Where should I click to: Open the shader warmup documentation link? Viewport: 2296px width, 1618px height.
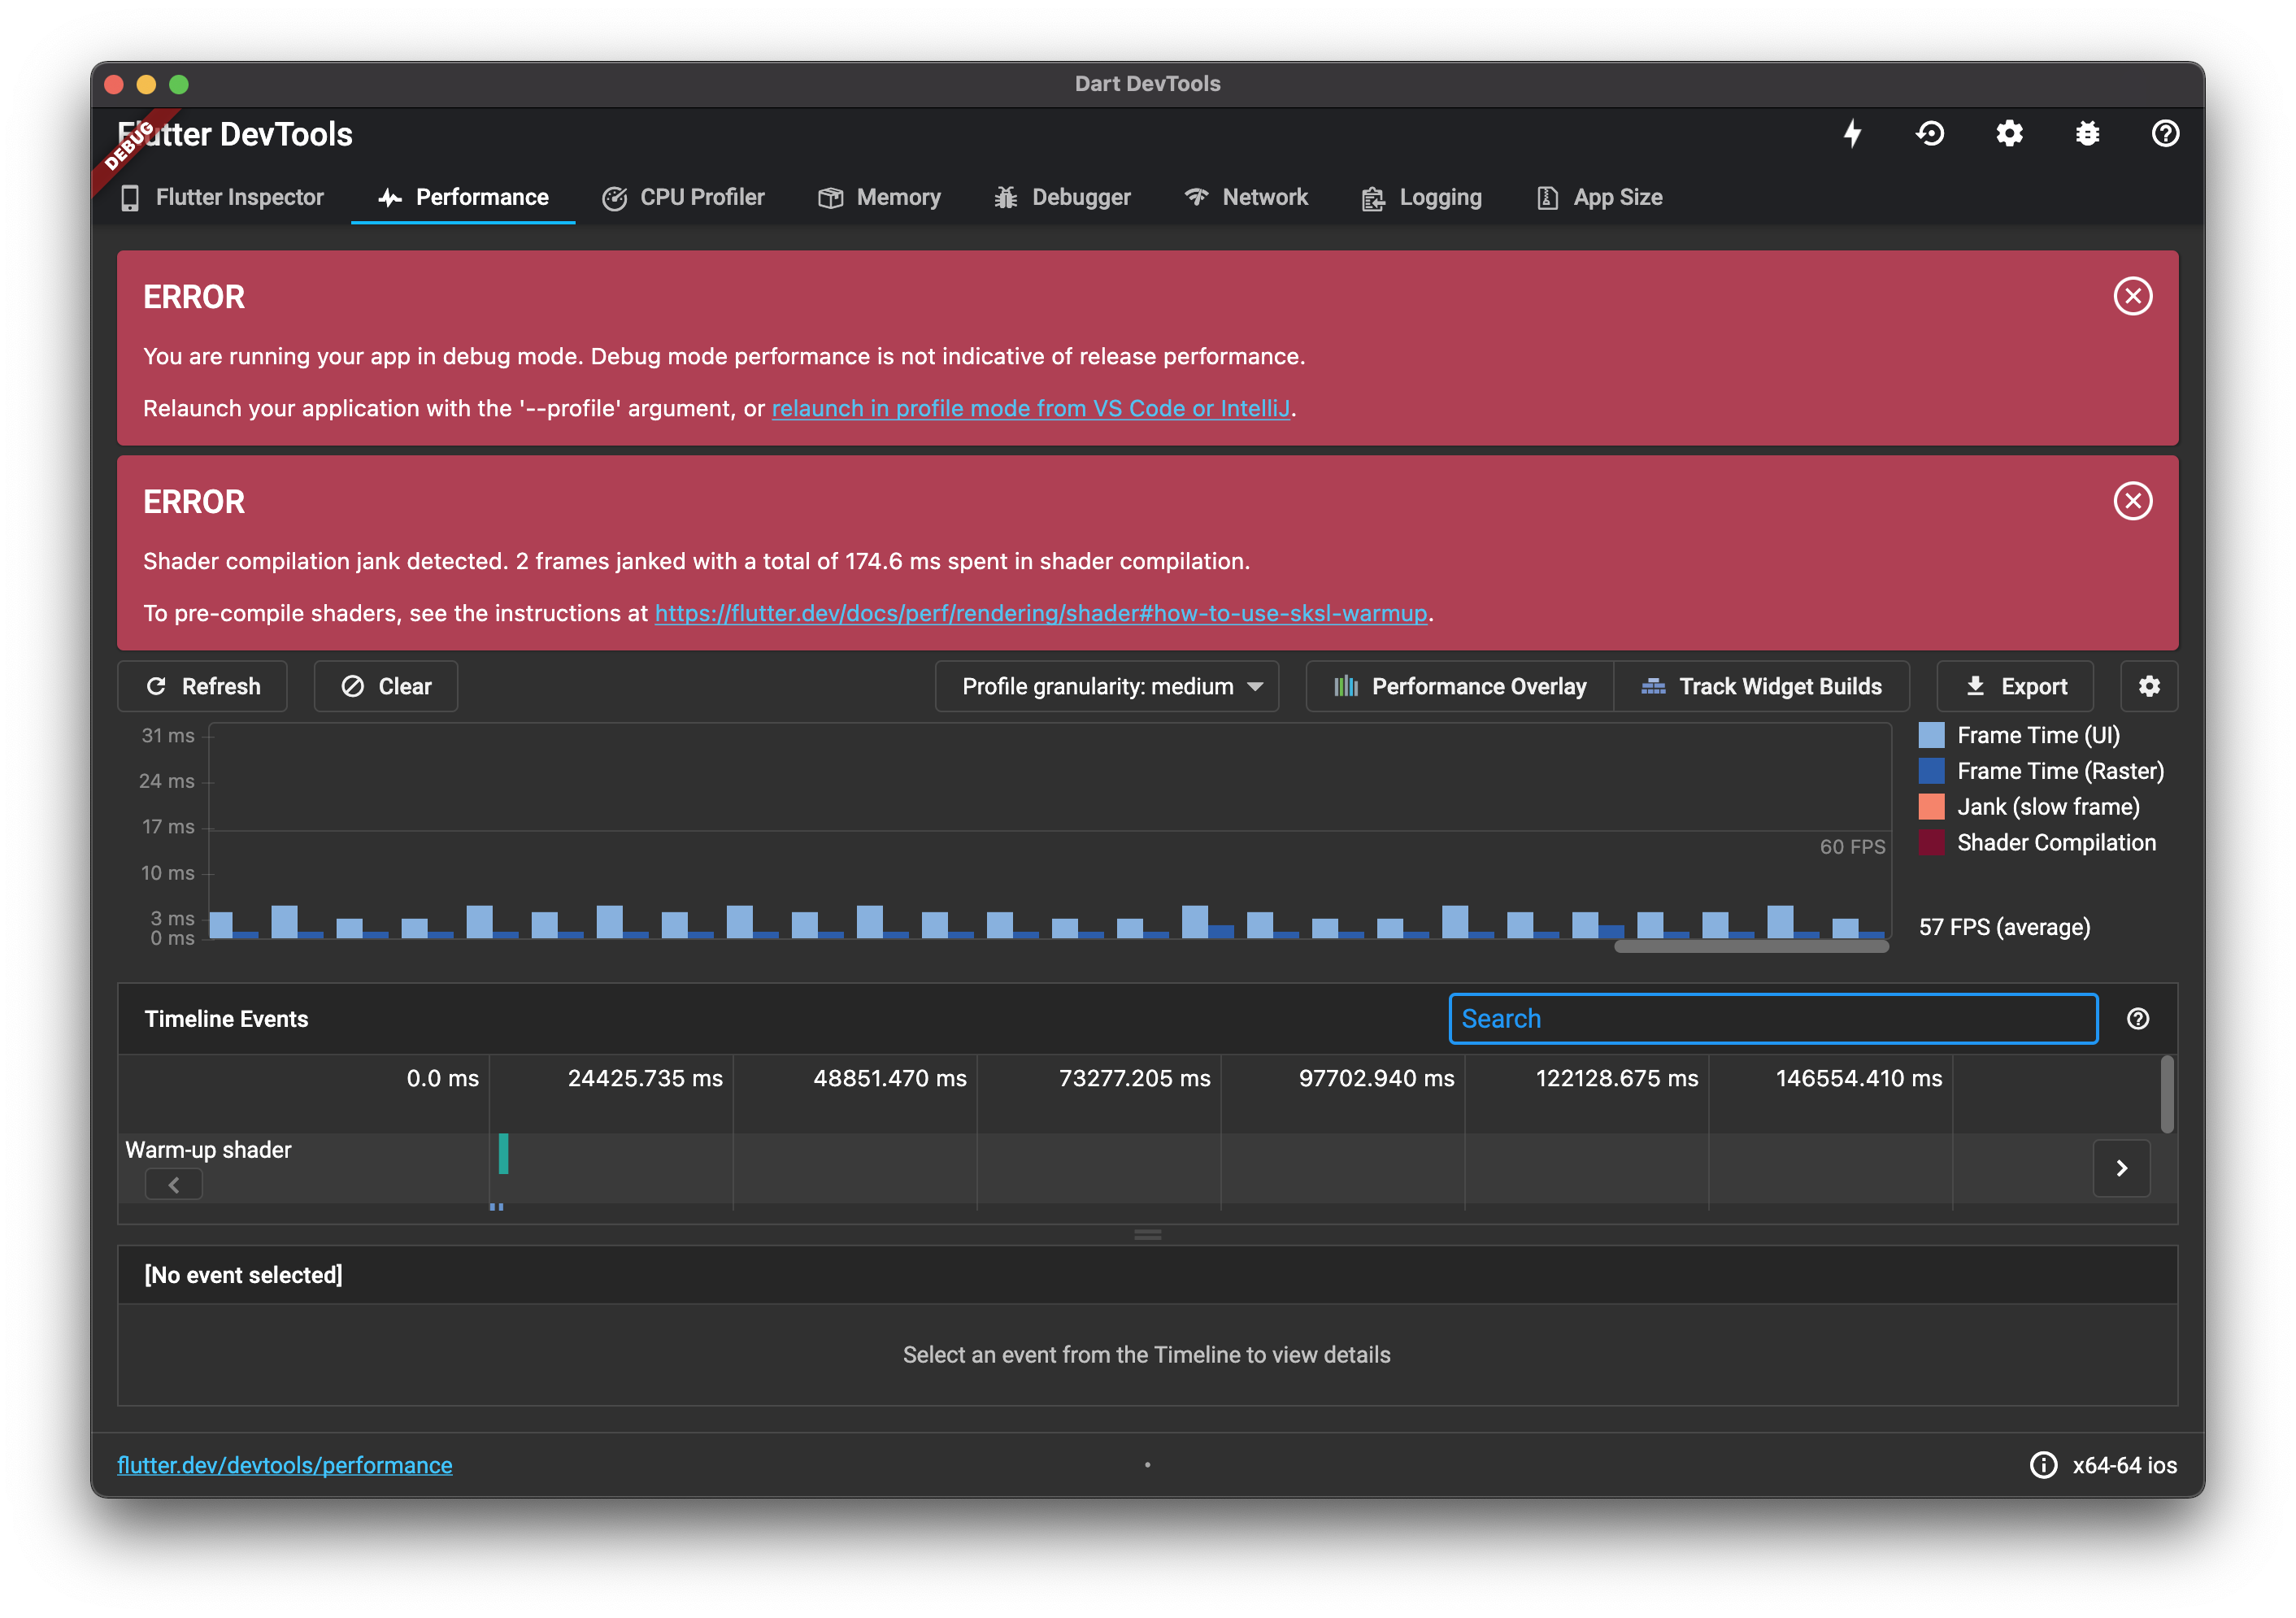[x=1040, y=613]
